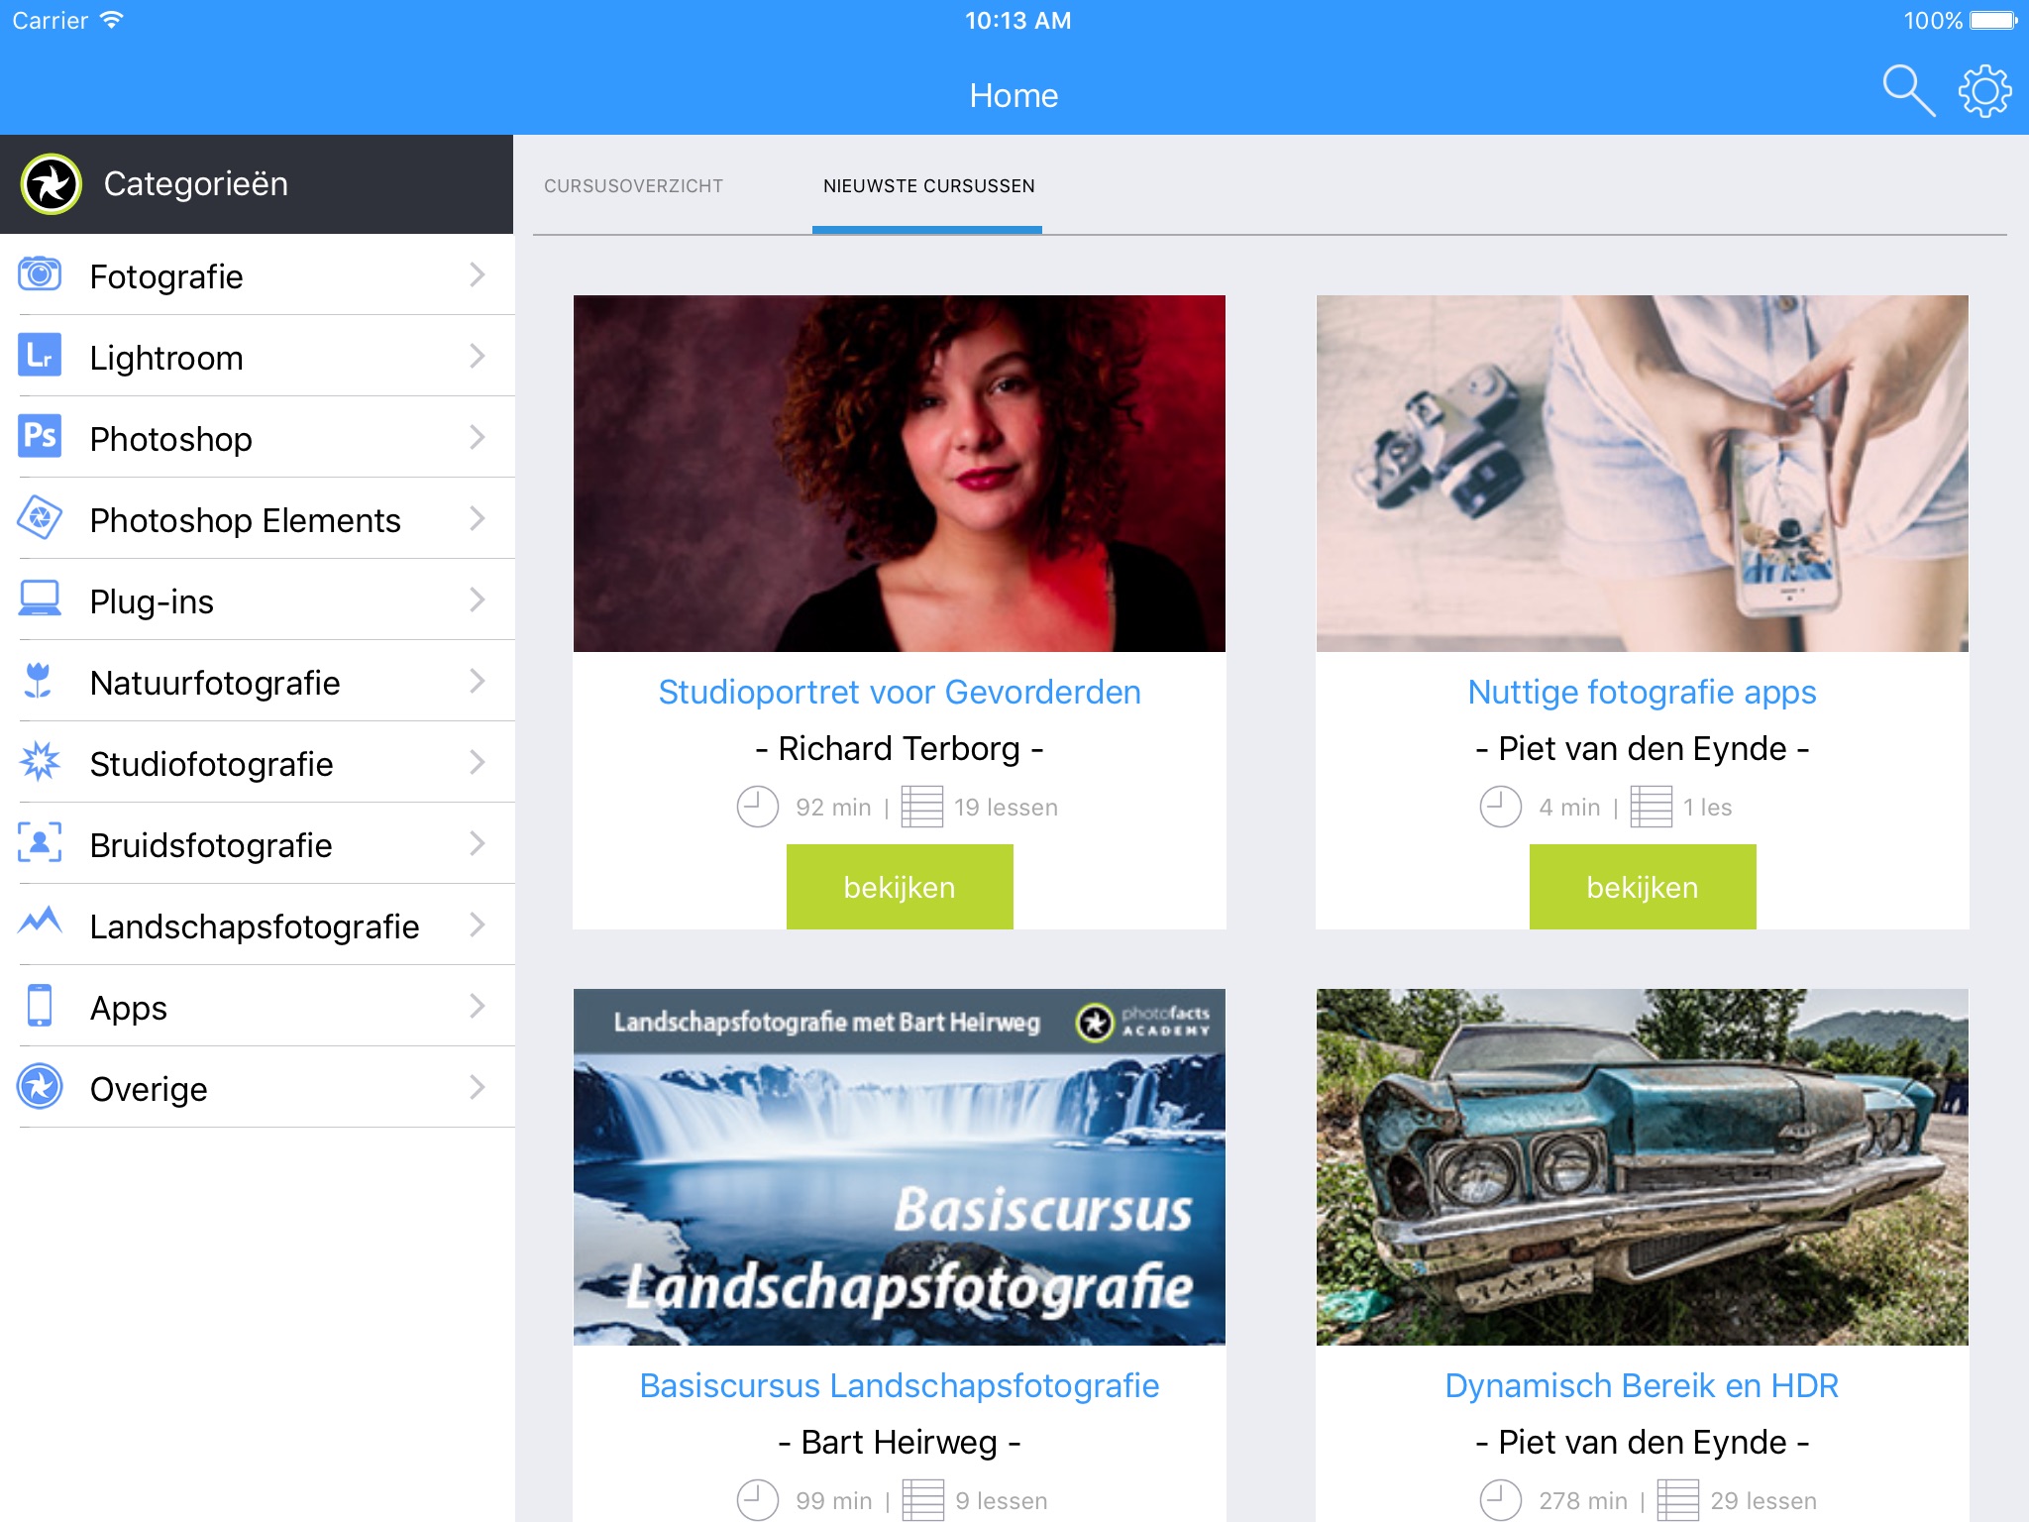
Task: Click the Bruidsfotografie category icon
Action: [x=40, y=842]
